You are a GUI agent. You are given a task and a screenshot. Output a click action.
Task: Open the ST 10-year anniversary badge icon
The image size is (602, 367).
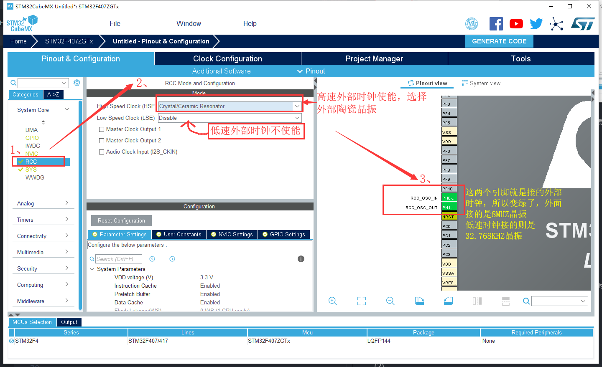click(472, 24)
